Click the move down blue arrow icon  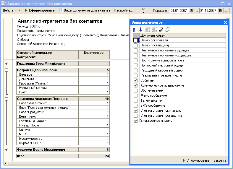(140, 30)
